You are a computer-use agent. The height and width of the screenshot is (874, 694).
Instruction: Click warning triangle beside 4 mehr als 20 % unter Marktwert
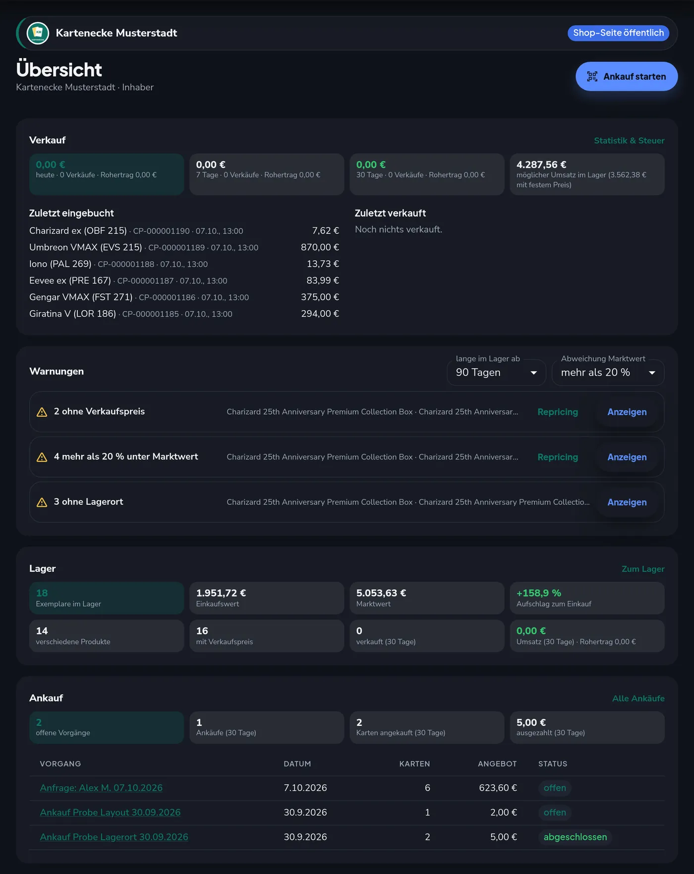point(42,457)
